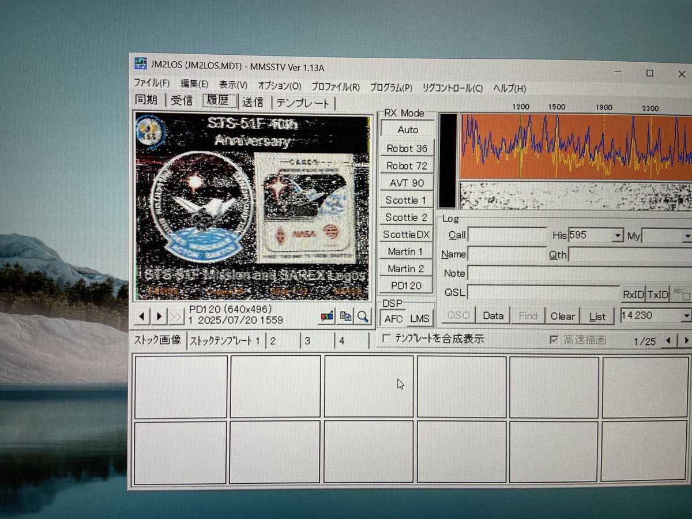Screen dimensions: 692x519
Task: Open the プロファイル(R) menu
Action: click(336, 87)
